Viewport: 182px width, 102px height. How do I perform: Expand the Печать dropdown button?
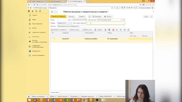click(x=108, y=16)
